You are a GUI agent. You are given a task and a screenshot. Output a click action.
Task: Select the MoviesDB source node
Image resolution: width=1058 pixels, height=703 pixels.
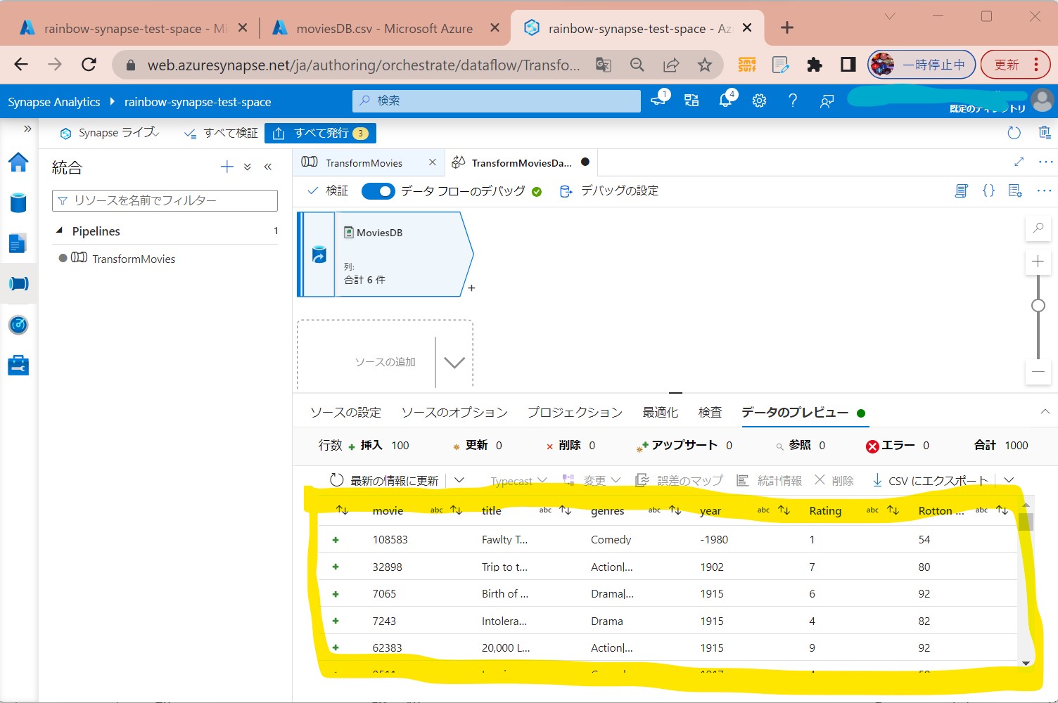385,254
